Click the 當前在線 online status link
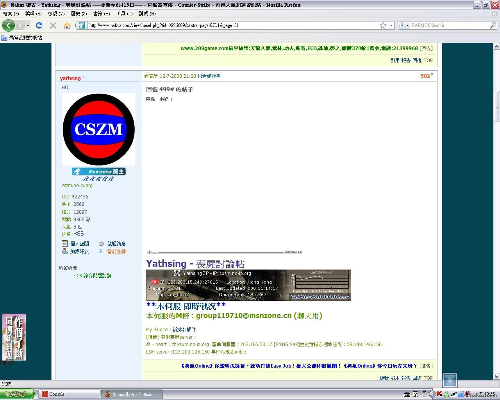Viewport: 500px width, 400px height. click(116, 252)
